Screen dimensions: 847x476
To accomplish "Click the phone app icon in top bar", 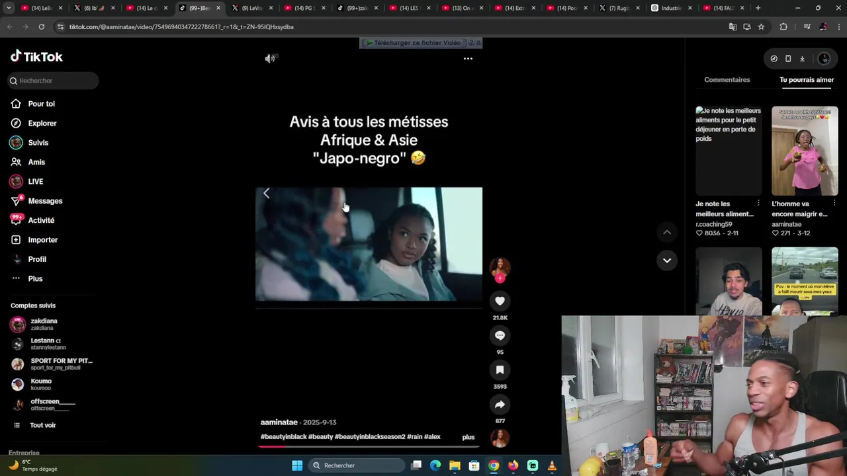I will pos(788,59).
